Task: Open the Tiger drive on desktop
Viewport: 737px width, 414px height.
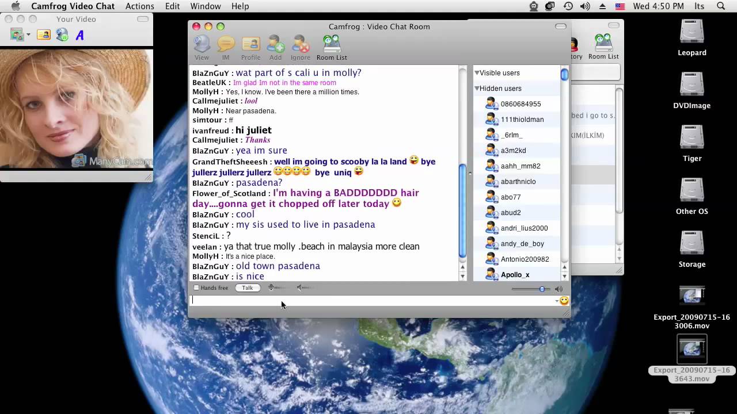Action: point(692,143)
